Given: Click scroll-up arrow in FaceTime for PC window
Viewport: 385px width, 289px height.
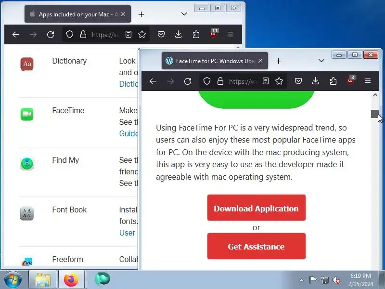Looking at the screenshot, I should 375,95.
